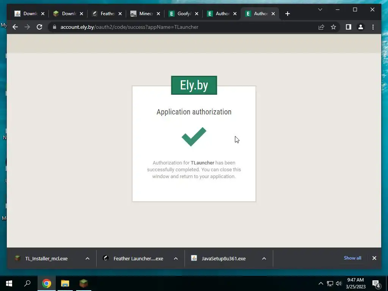This screenshot has width=388, height=291.
Task: Bookmark this tab with star icon
Action: point(333,27)
